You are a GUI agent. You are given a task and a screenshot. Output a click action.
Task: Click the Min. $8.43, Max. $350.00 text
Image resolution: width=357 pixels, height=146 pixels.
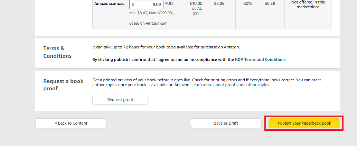150,13
